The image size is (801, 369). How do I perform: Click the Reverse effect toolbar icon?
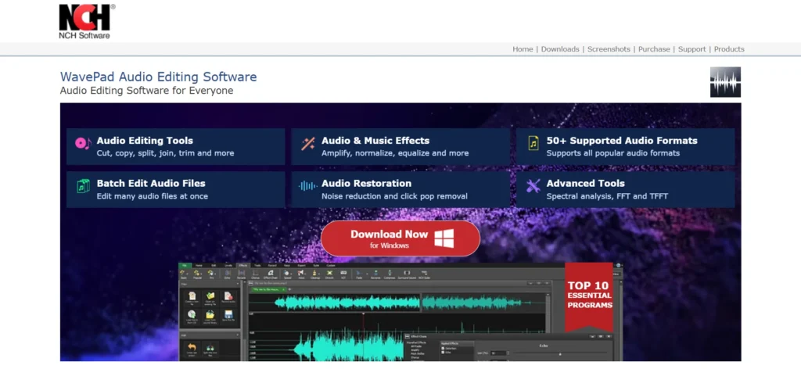tap(375, 273)
